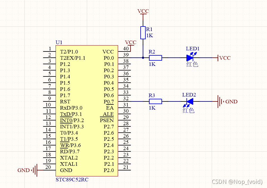This screenshot has width=267, height=188.
Task: Select the R2 resistor symbol
Action: click(x=156, y=58)
